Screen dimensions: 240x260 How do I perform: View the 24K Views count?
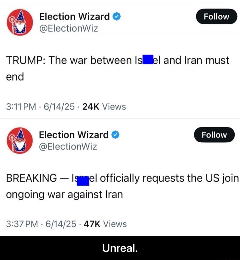coord(104,107)
